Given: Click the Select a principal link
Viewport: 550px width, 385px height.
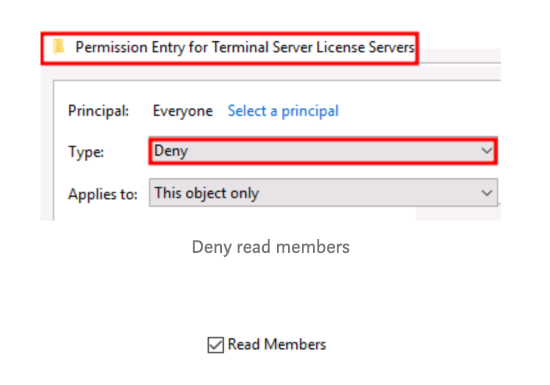Looking at the screenshot, I should click(x=283, y=111).
